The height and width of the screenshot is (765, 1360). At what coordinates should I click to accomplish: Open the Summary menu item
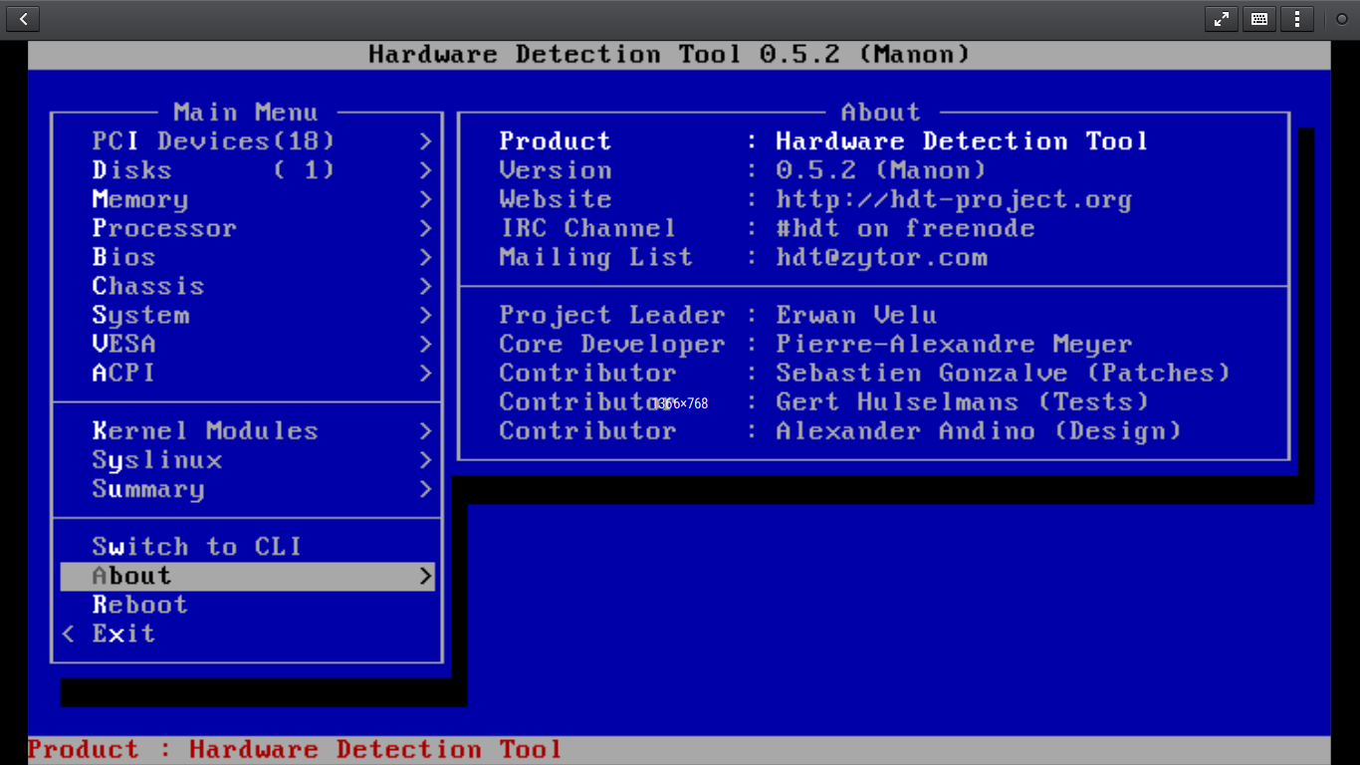[148, 489]
